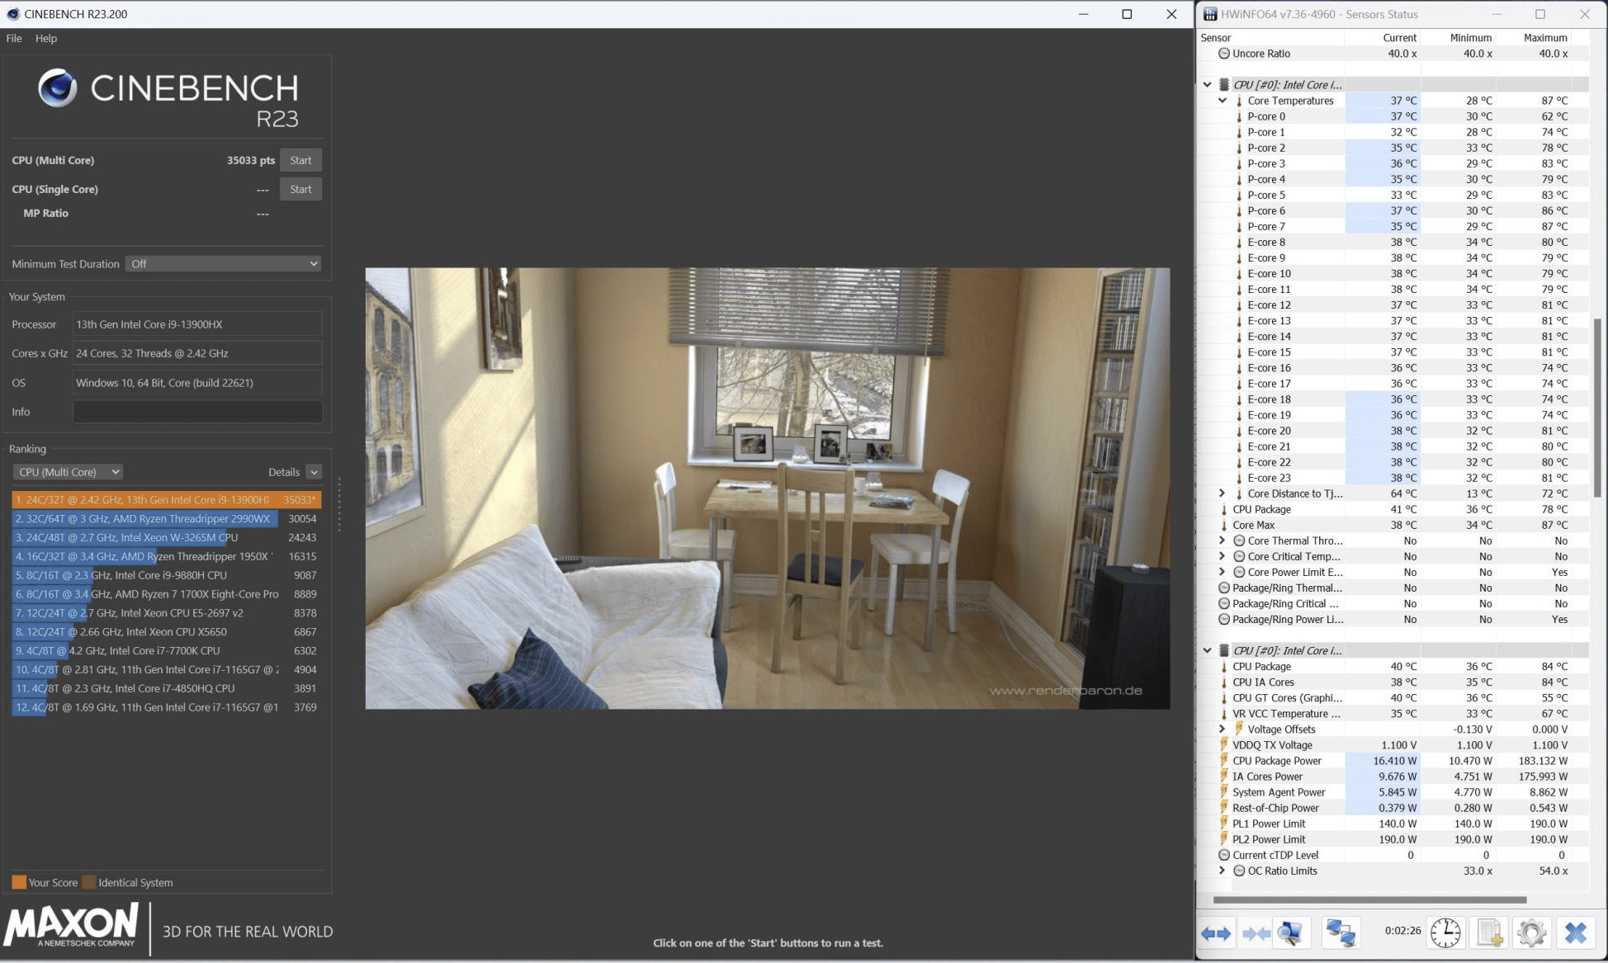Open the Help menu in Cinebench
Image resolution: width=1608 pixels, height=963 pixels.
[x=46, y=38]
